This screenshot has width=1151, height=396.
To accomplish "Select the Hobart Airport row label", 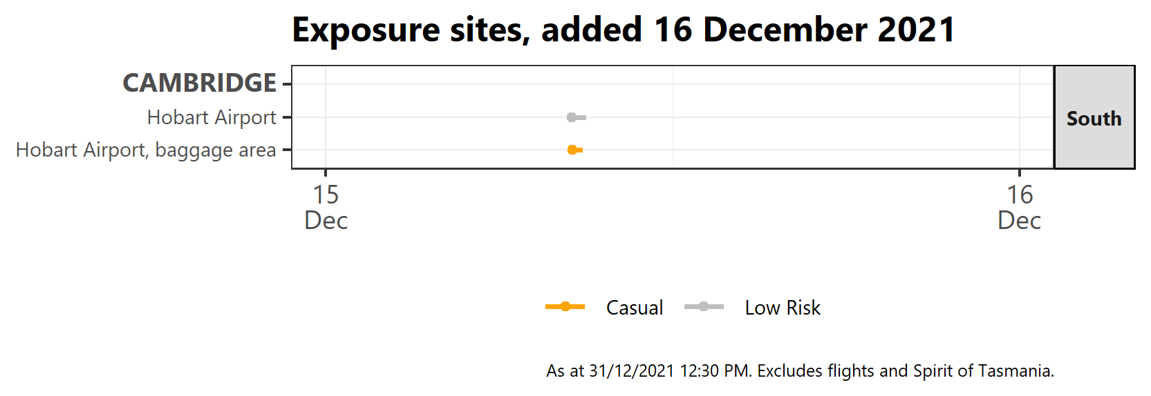I will [212, 117].
